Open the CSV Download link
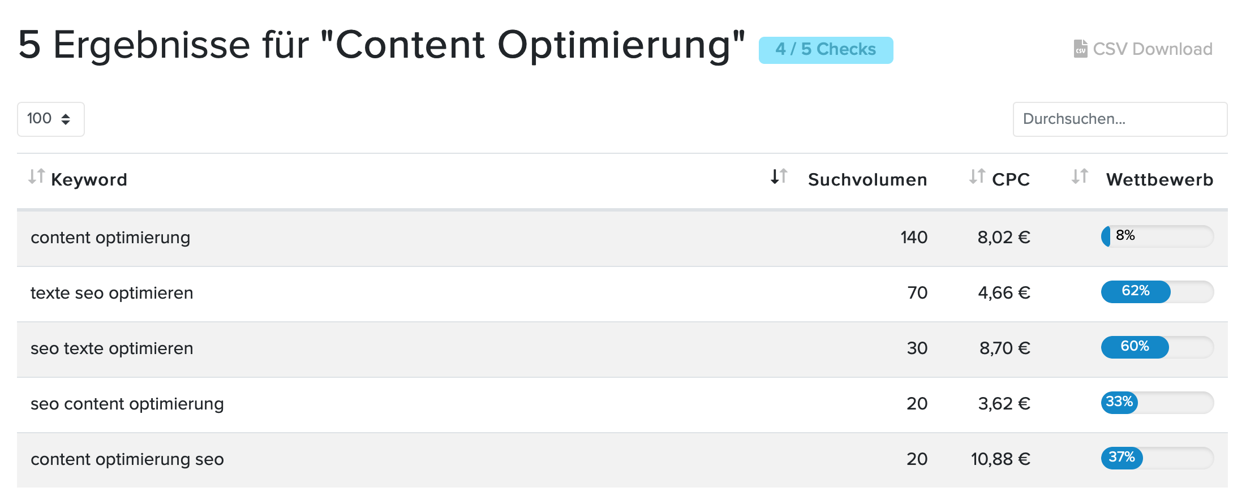1246x500 pixels. pyautogui.click(x=1143, y=49)
